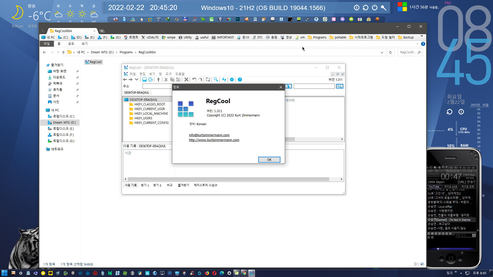
Task: Open the Windows Start button
Action: point(4,273)
